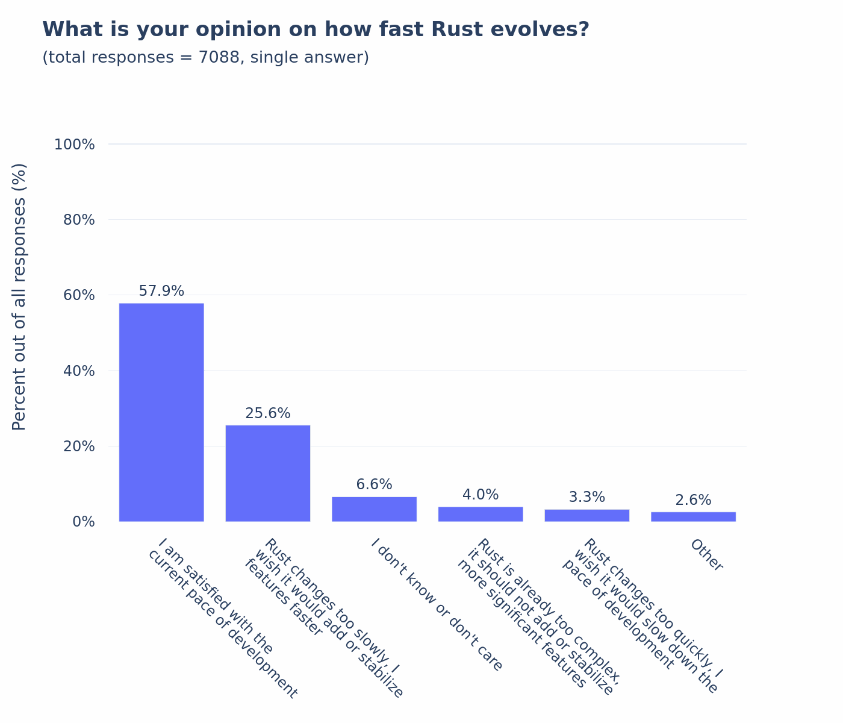This screenshot has width=843, height=723.
Task: Click the 57.9% satisfied-with-pace bar
Action: coord(161,412)
